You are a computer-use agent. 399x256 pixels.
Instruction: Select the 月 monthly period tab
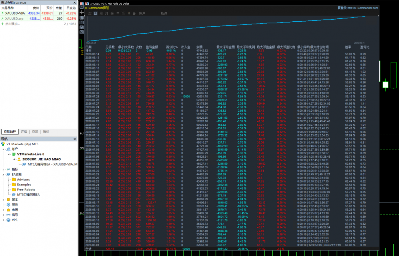tap(106, 13)
